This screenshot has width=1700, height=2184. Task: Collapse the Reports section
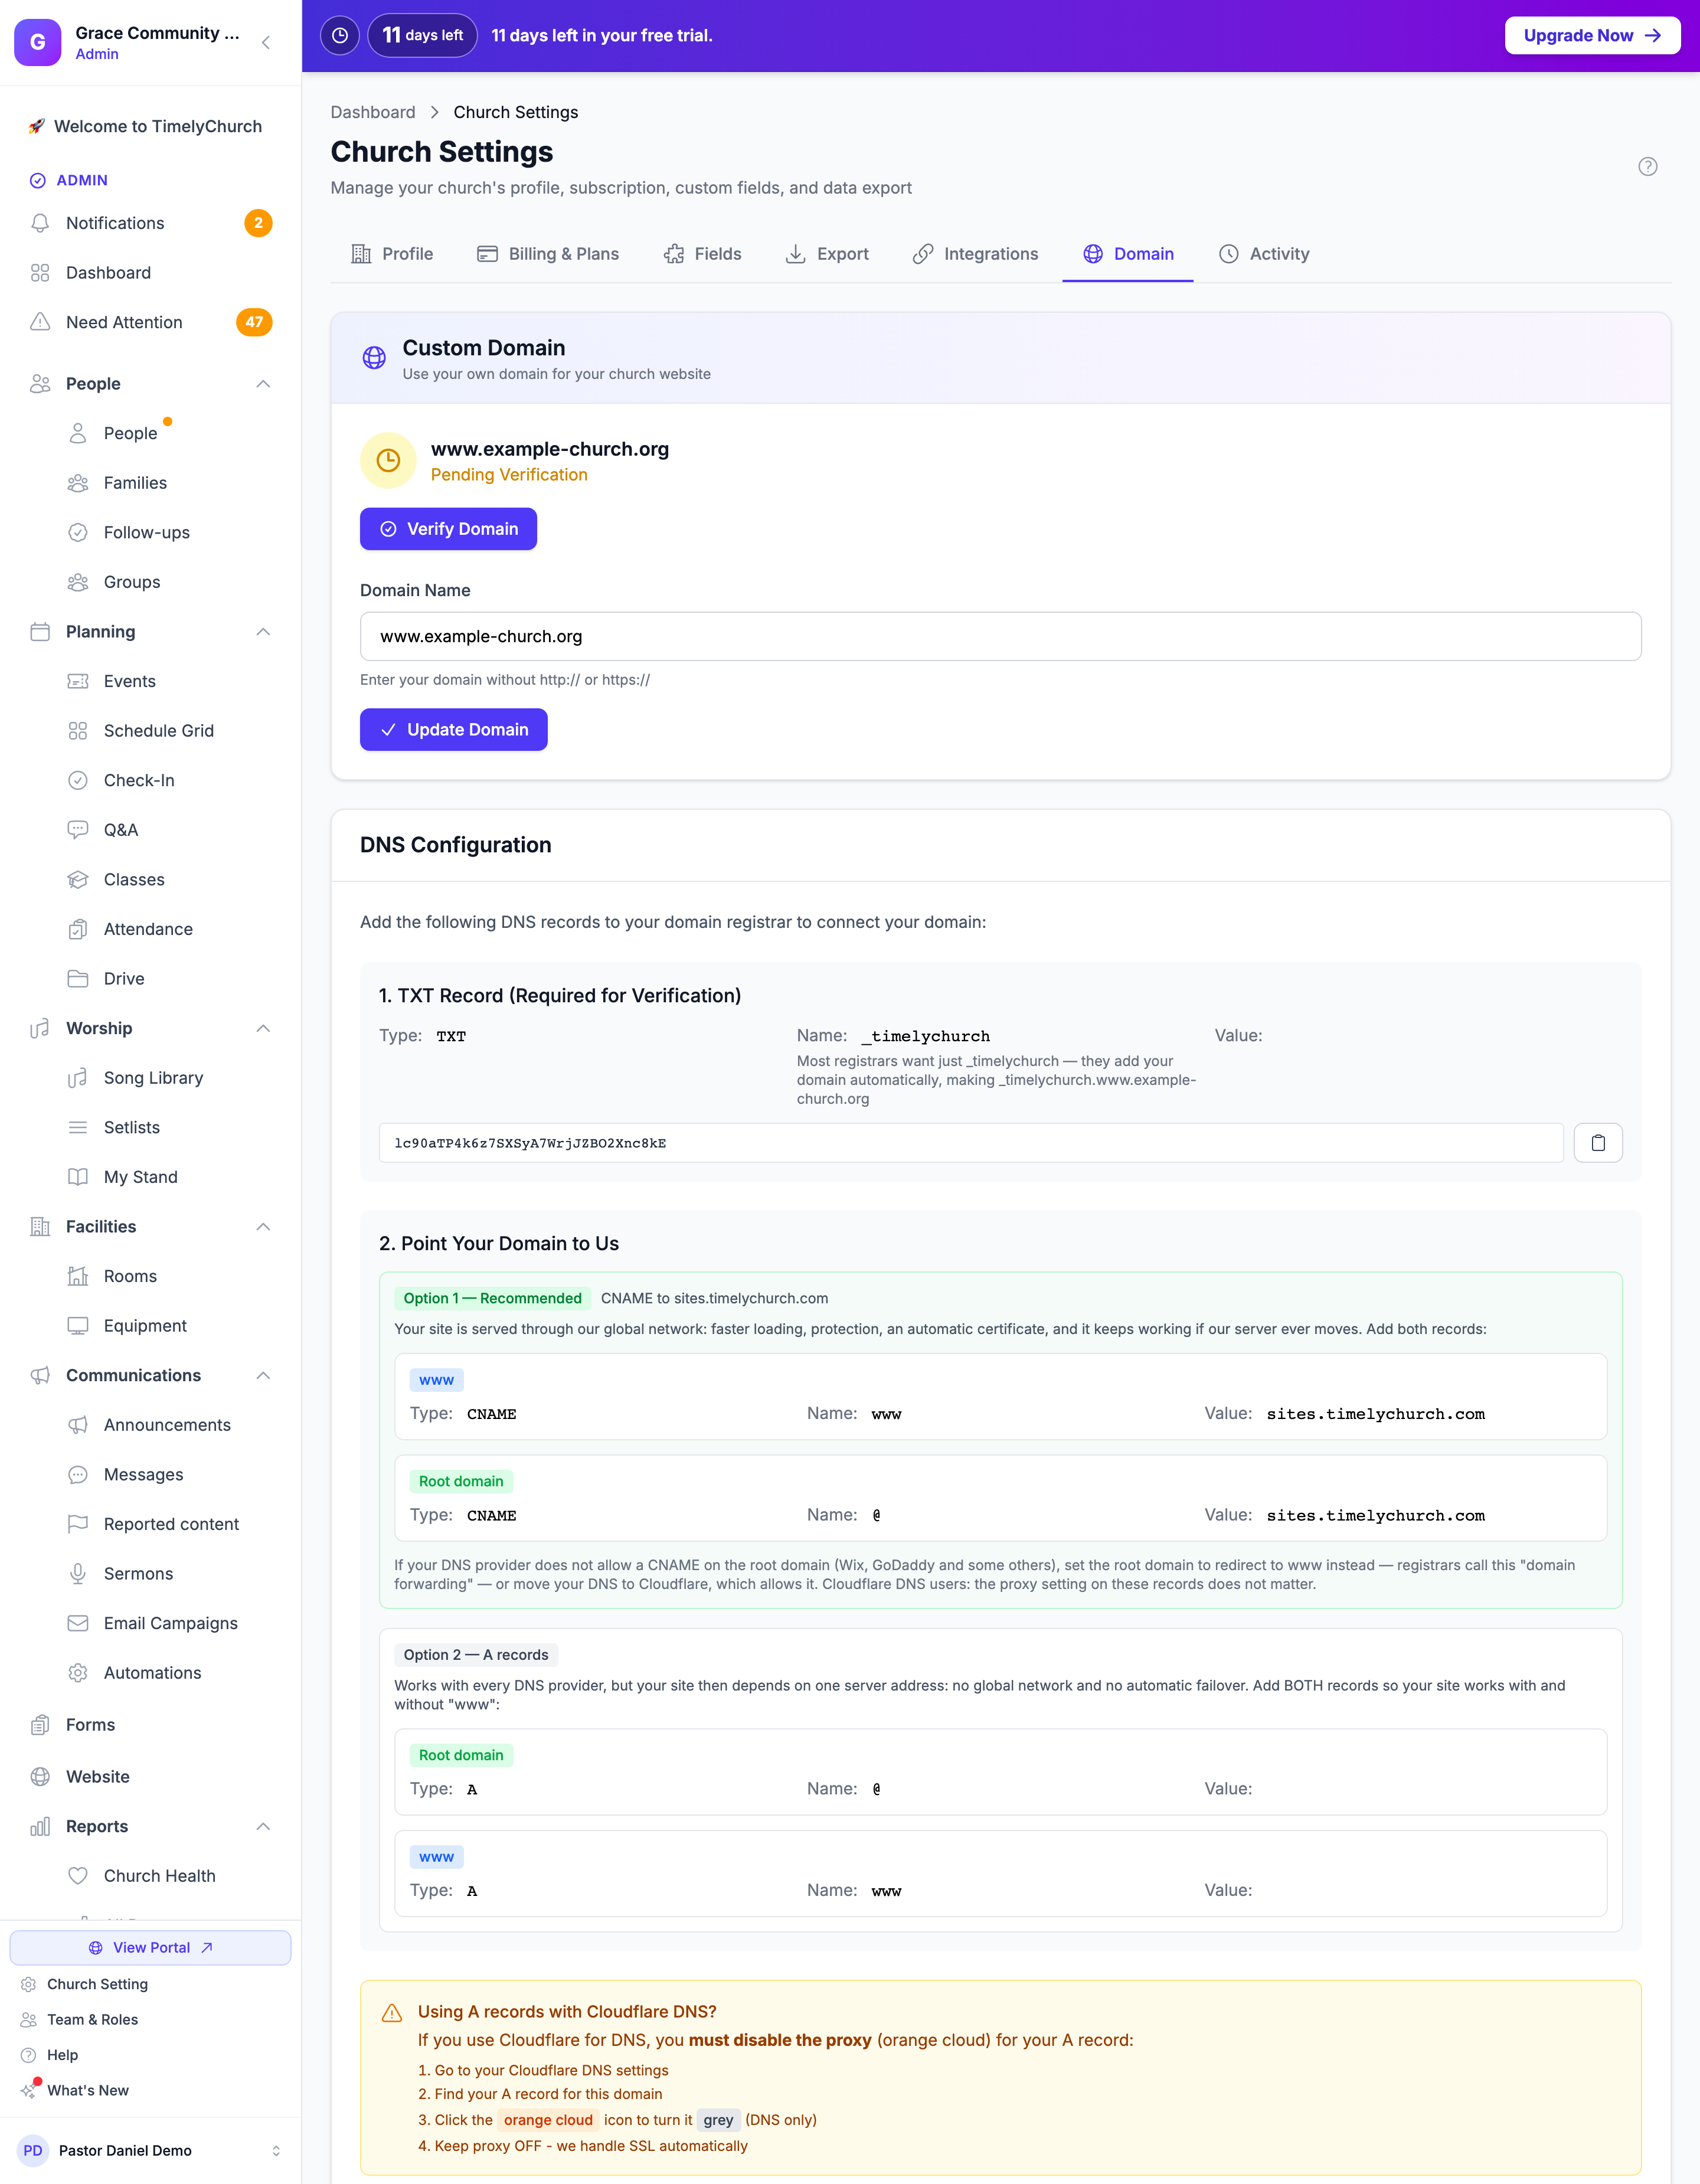[263, 1826]
